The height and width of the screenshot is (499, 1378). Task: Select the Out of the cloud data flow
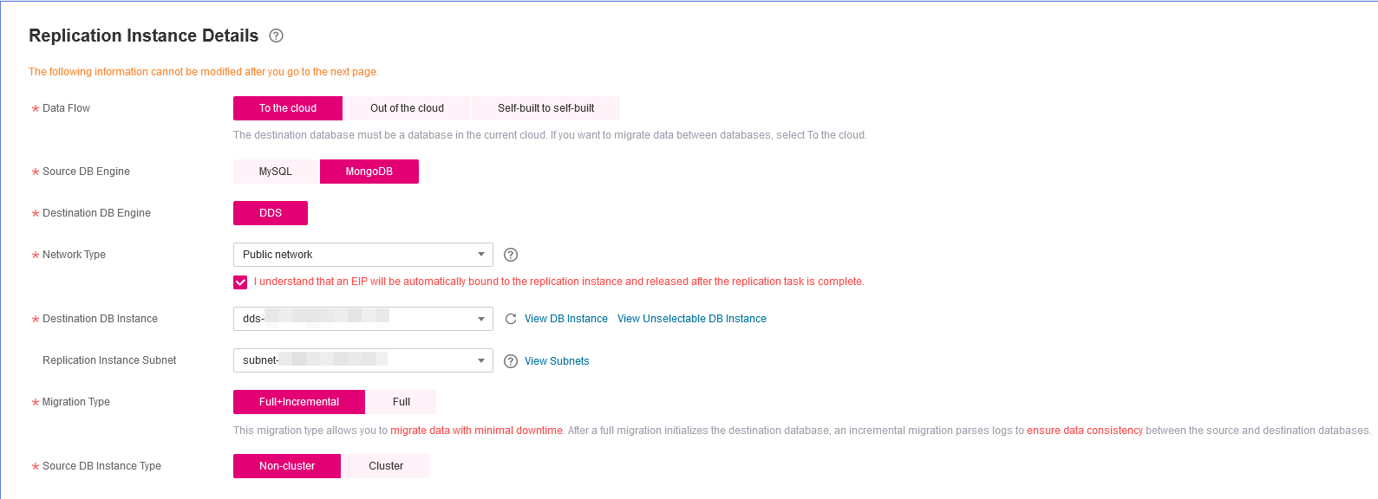click(x=408, y=107)
